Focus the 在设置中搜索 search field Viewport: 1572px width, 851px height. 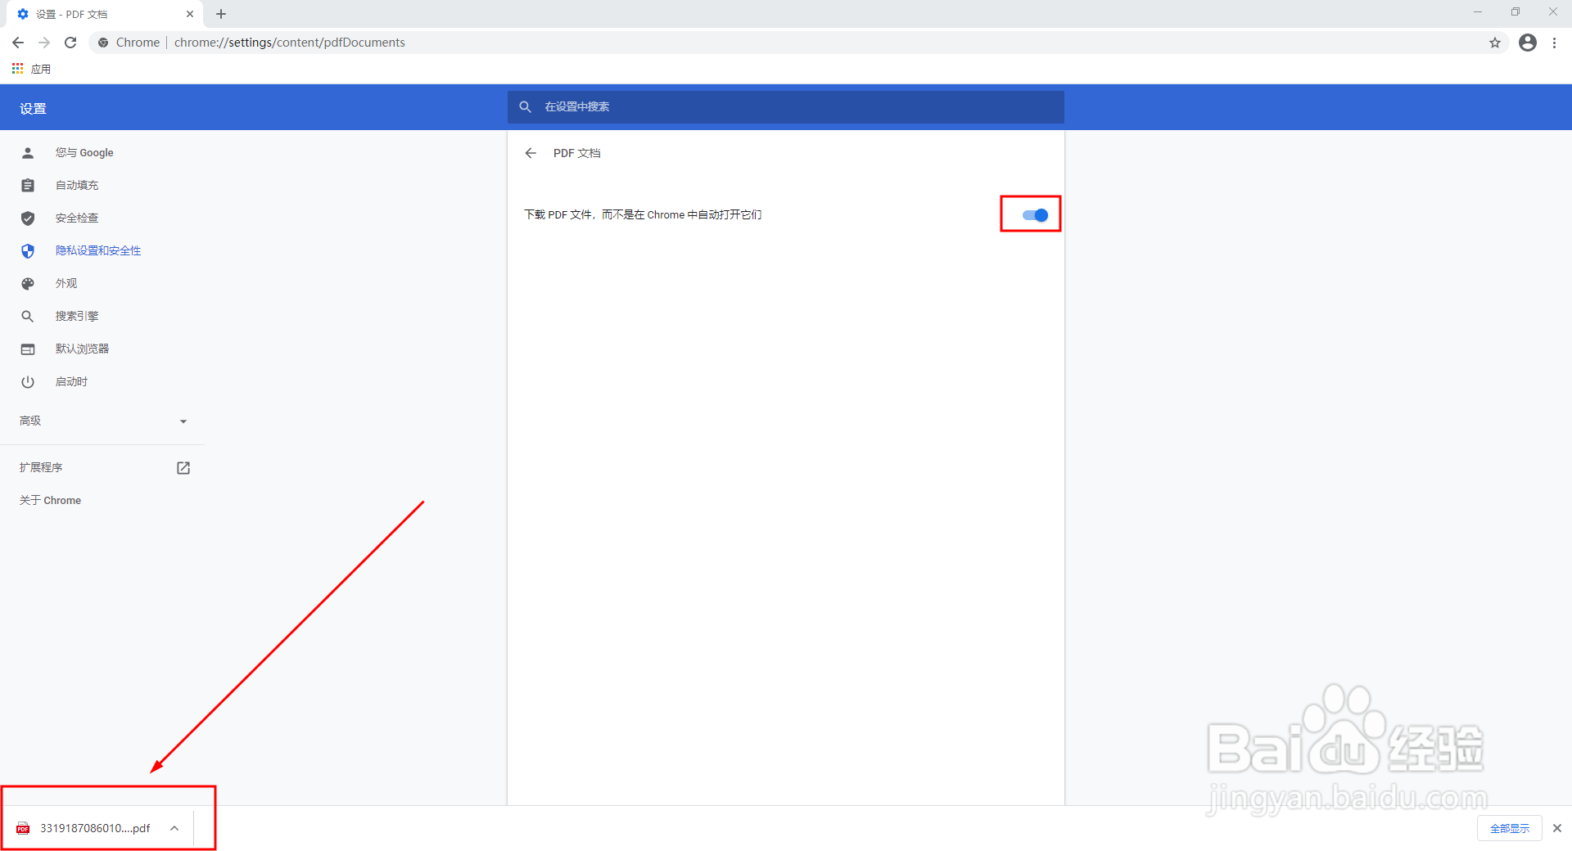[786, 107]
